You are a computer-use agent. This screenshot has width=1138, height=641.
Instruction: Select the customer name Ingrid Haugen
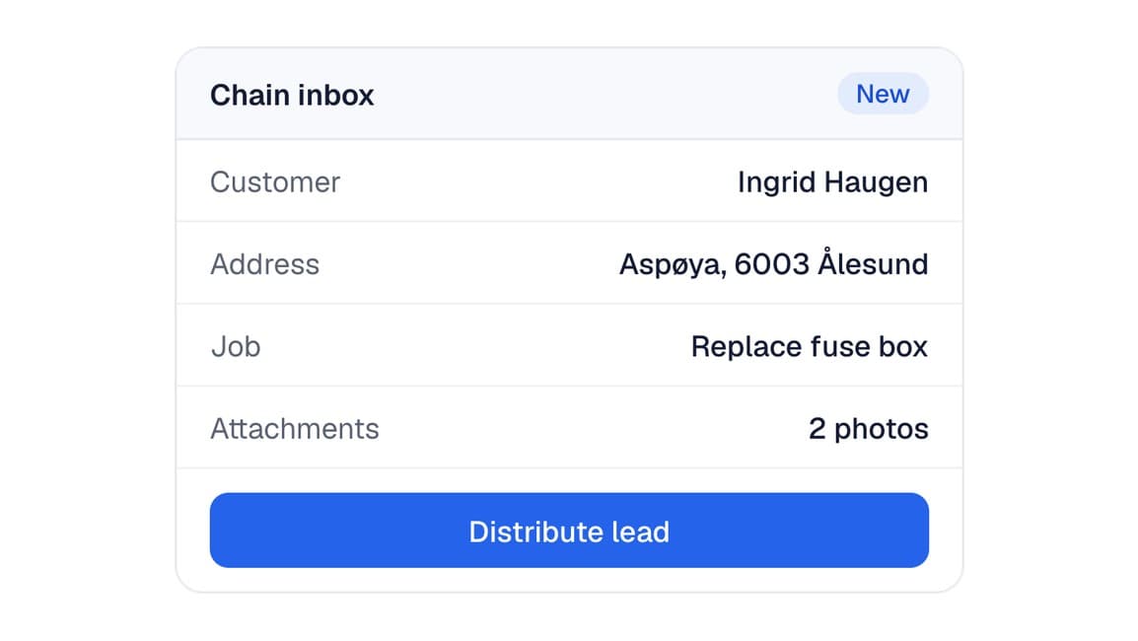[832, 182]
